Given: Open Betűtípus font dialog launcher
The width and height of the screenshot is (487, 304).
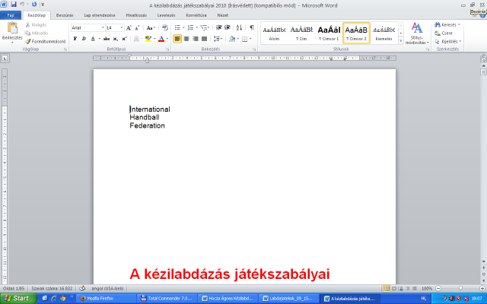Looking at the screenshot, I should [x=167, y=49].
